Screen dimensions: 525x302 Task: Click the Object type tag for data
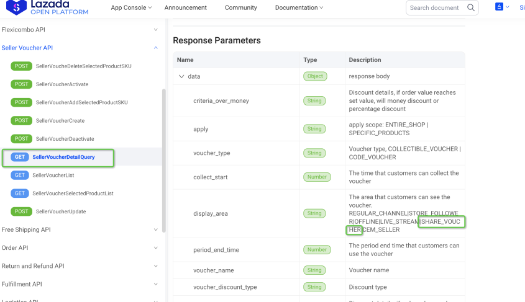315,76
